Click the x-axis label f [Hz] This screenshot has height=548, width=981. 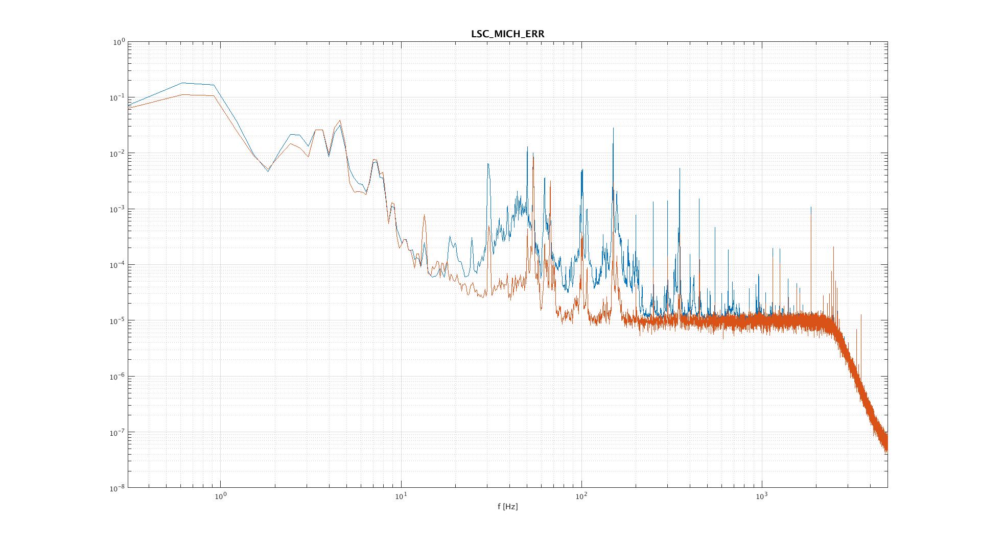coord(507,507)
